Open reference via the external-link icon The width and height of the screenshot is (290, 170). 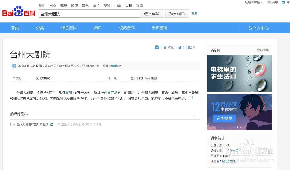click(52, 124)
